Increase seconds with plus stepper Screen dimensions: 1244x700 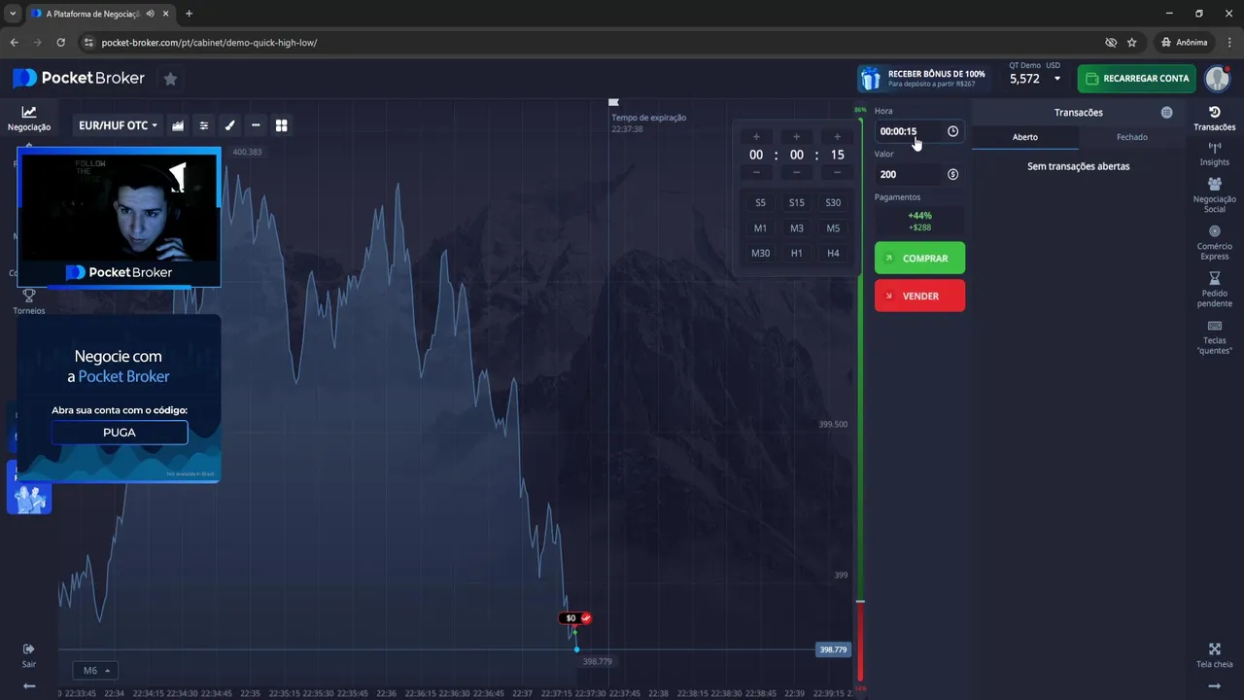837,136
